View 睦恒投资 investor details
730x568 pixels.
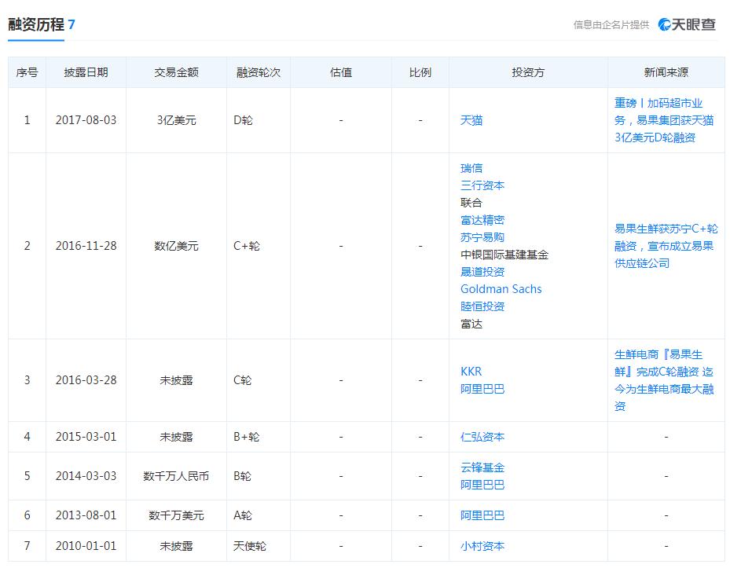coord(482,306)
